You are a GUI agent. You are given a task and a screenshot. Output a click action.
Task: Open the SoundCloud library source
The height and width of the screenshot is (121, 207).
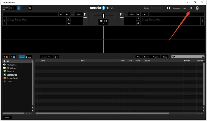tap(12, 78)
